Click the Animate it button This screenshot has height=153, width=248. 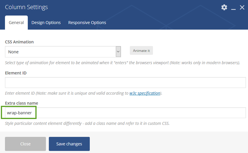coord(141,50)
